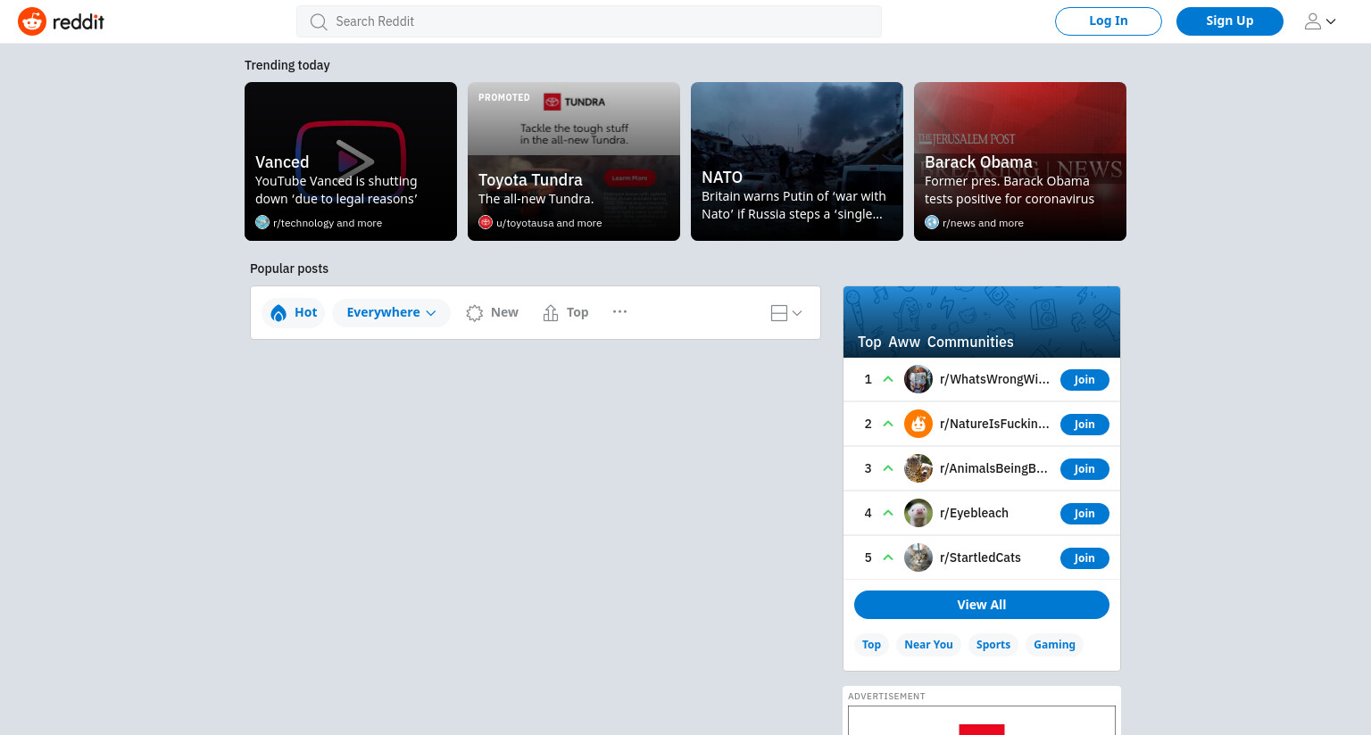
Task: Select the Sports category chip
Action: tap(993, 645)
